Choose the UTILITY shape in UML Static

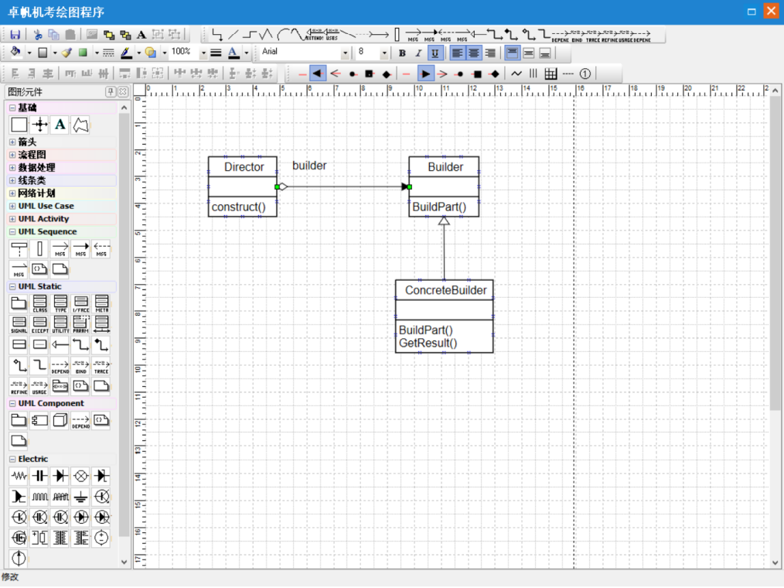[x=60, y=323]
